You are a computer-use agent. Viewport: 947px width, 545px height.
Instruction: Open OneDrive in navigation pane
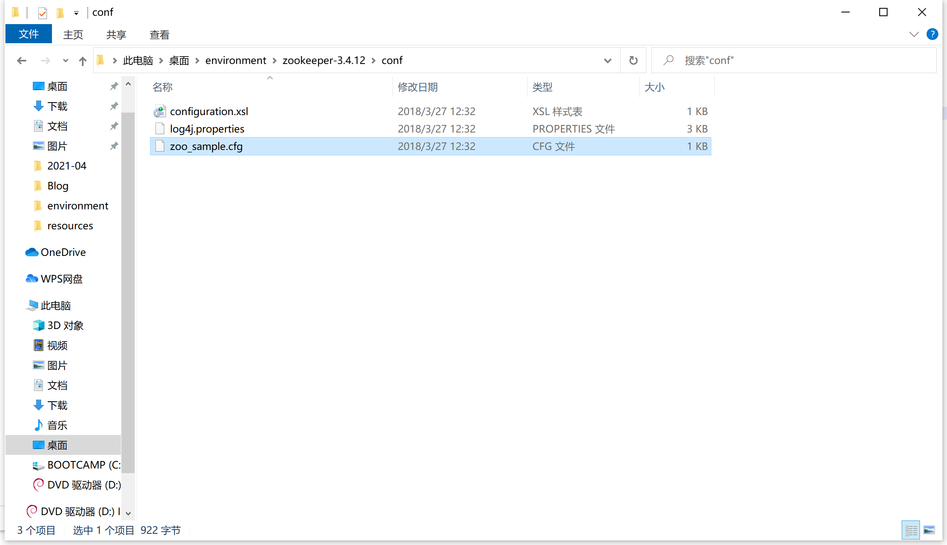63,252
